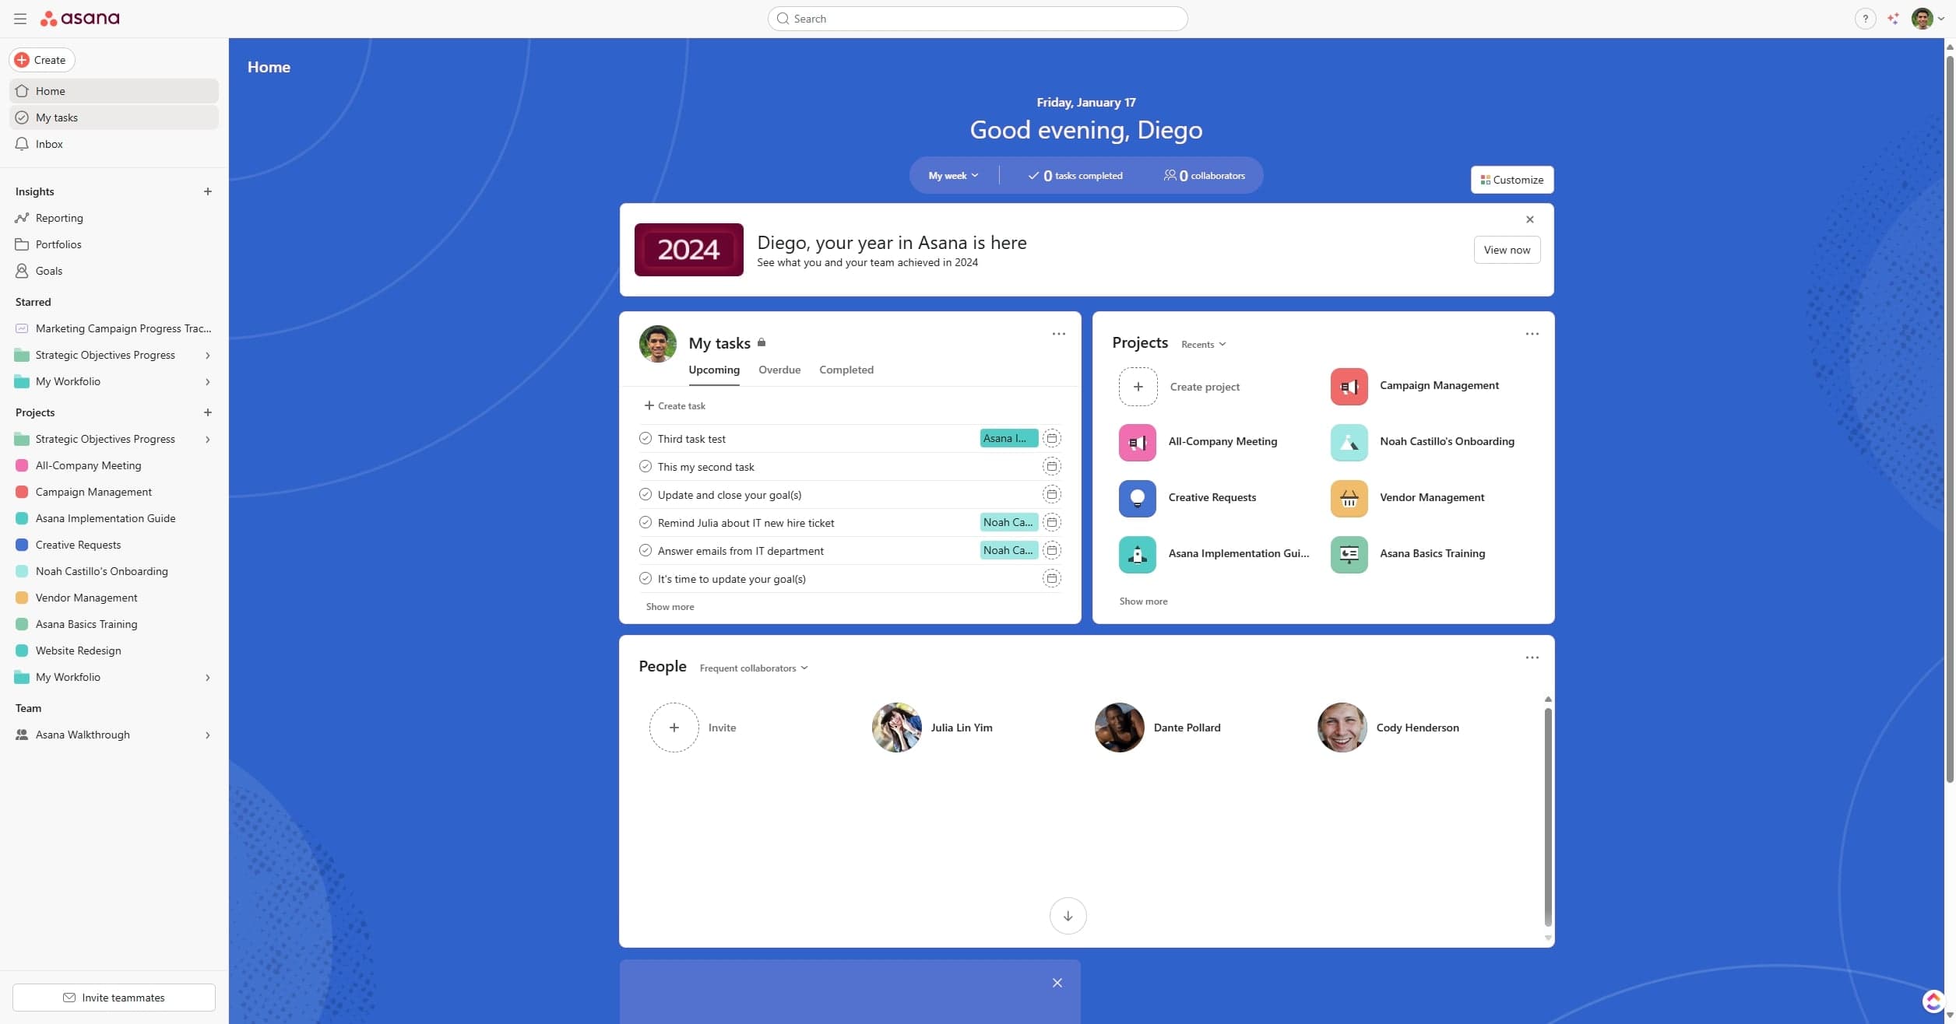Open People widget more options
This screenshot has height=1024, width=1956.
coord(1532,658)
